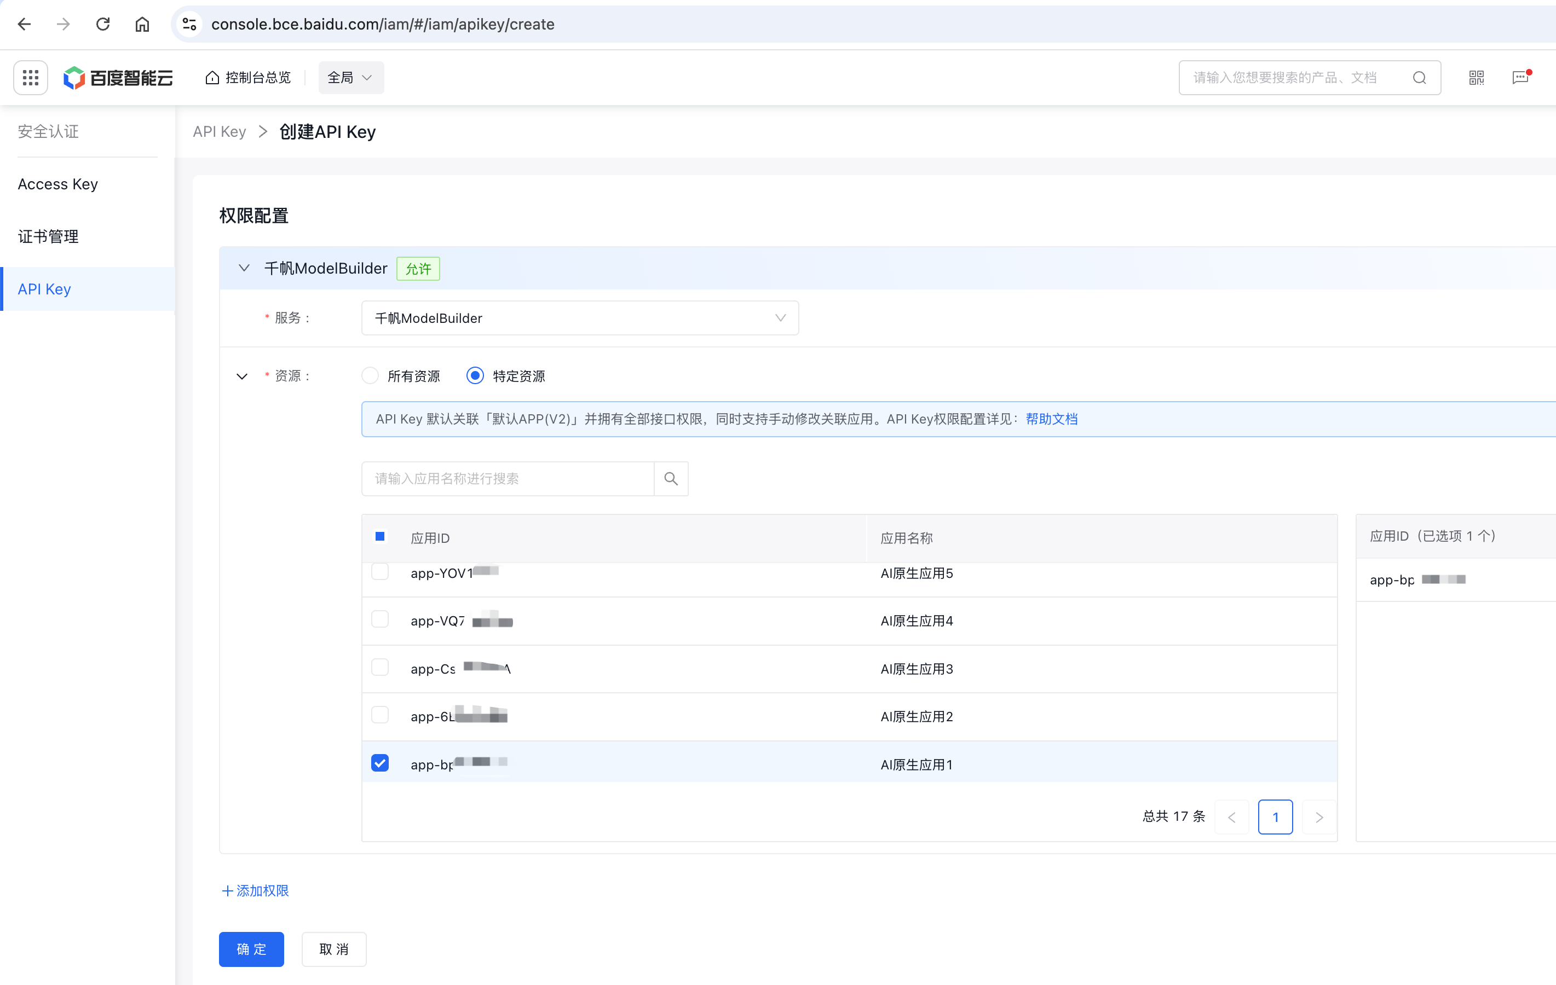Open the 帮助文档 link
1556x985 pixels.
pos(1051,419)
